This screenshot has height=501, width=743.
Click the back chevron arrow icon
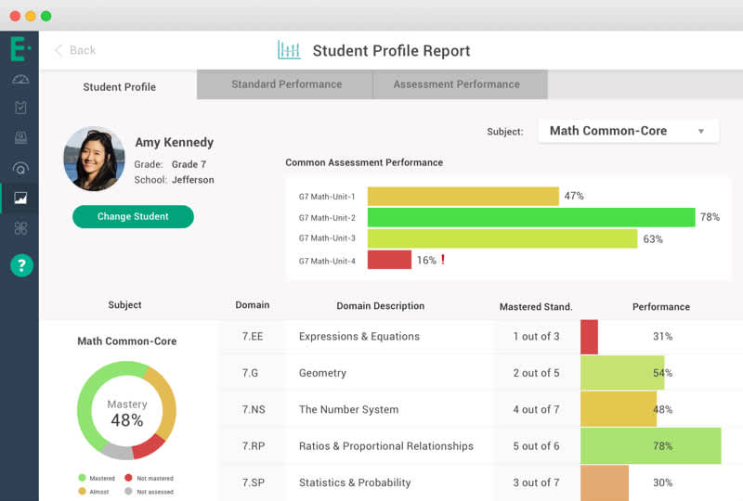(x=59, y=50)
